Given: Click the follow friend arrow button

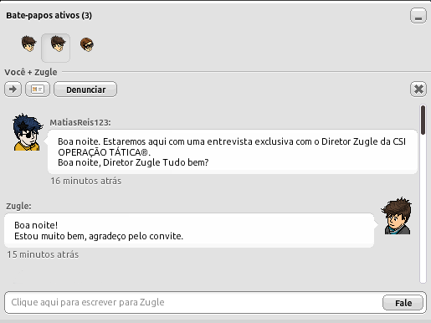Looking at the screenshot, I should (13, 90).
